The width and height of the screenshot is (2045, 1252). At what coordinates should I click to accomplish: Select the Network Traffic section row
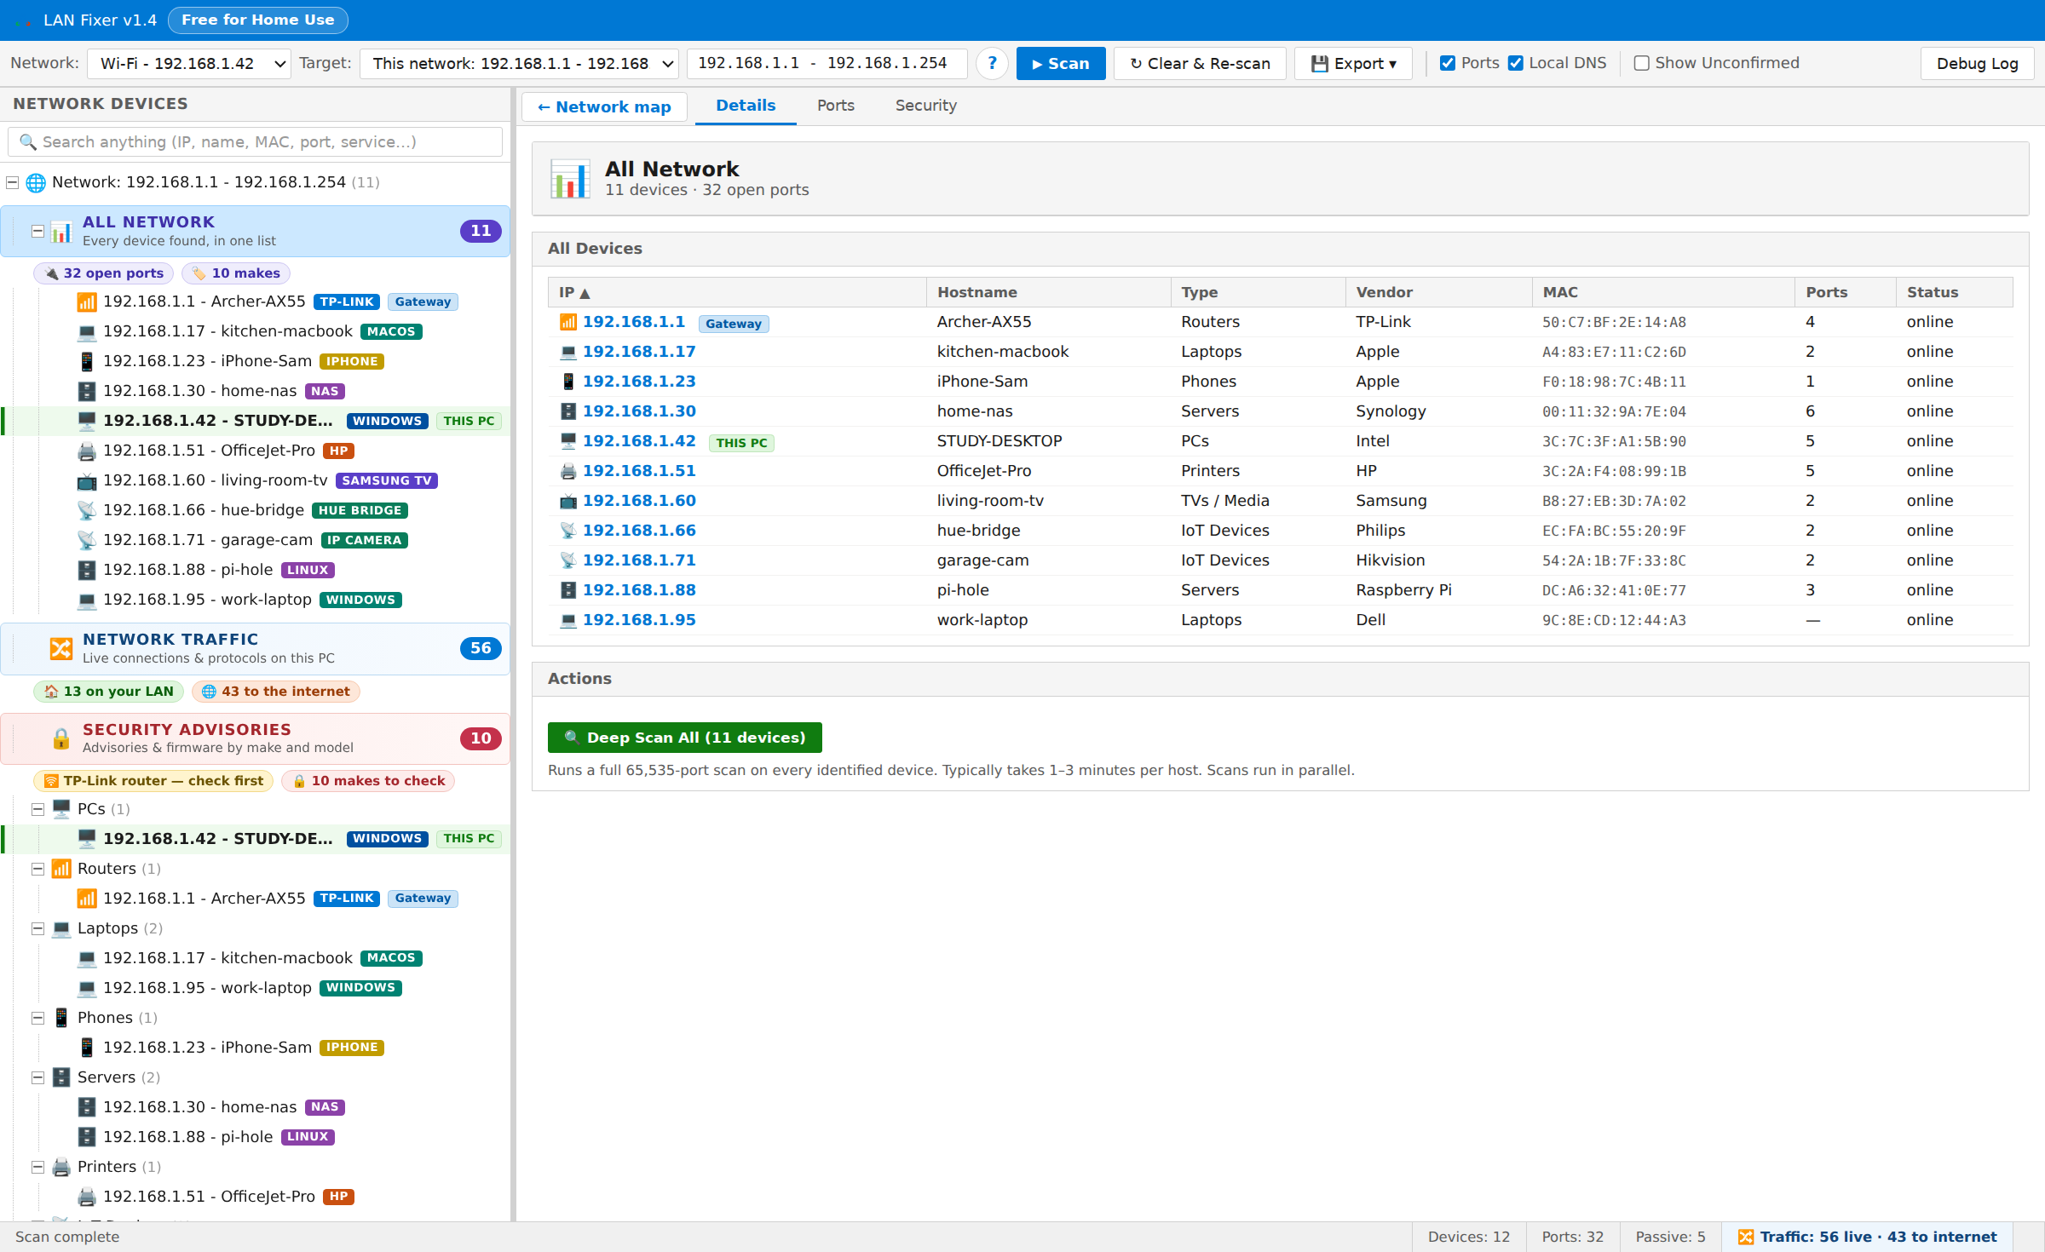coord(256,648)
